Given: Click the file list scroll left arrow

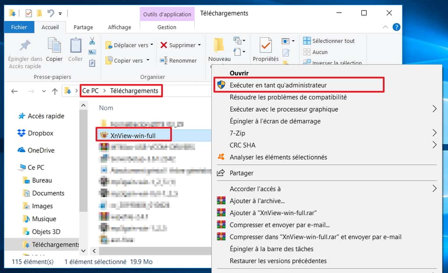Looking at the screenshot, I should (x=94, y=251).
